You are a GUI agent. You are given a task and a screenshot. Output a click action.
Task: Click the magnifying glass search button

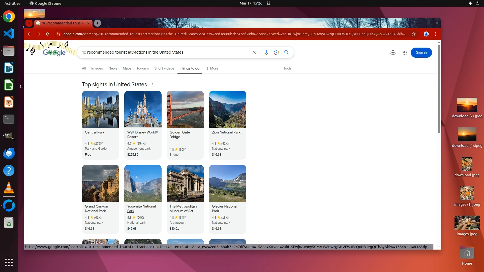point(286,52)
